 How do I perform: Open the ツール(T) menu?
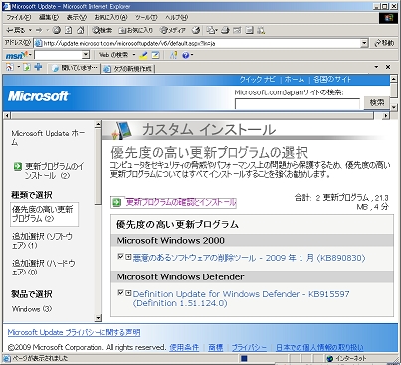click(146, 17)
